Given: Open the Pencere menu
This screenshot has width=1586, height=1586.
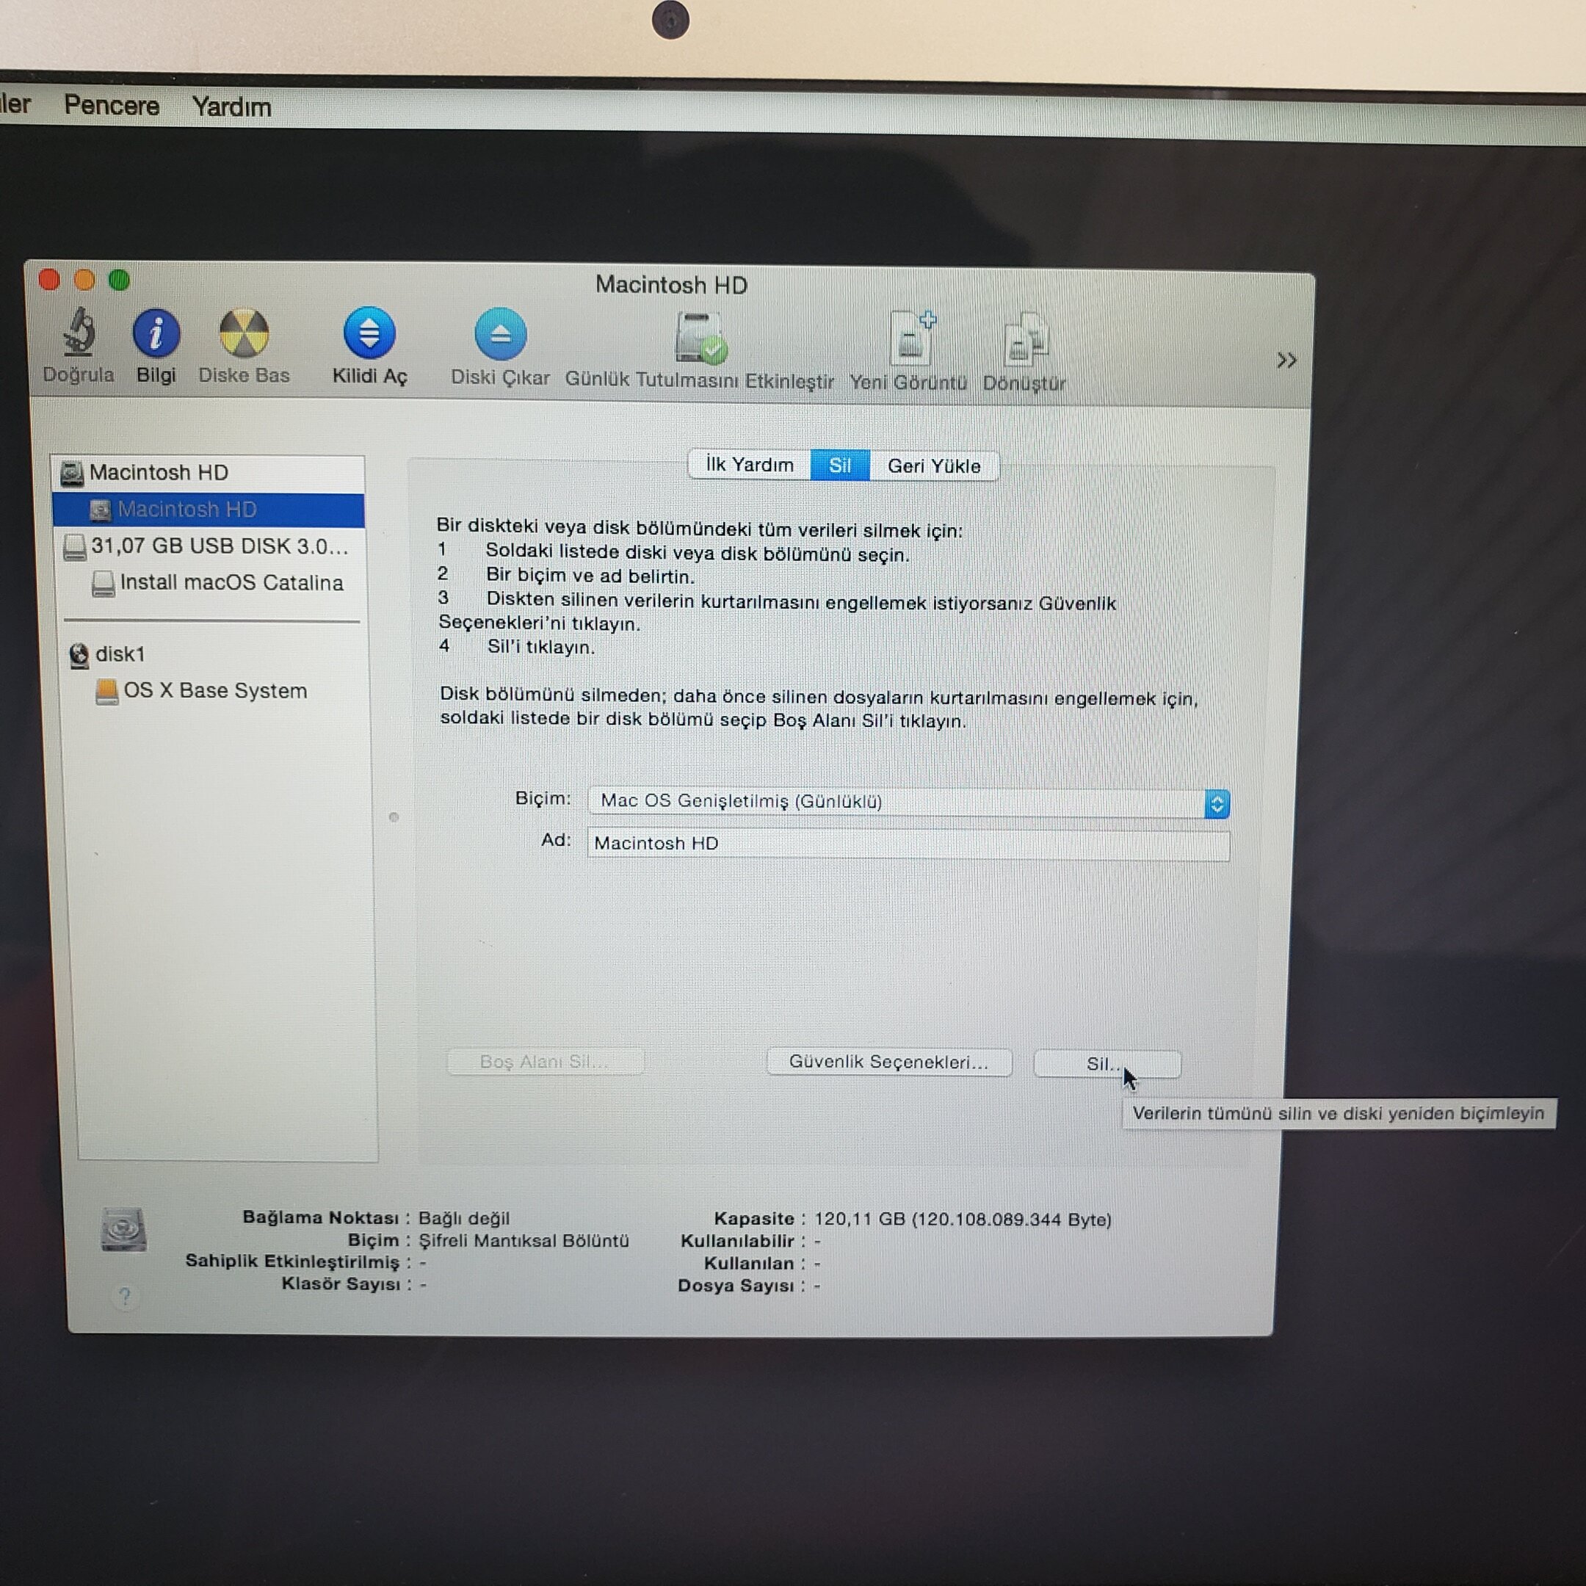Looking at the screenshot, I should tap(112, 106).
